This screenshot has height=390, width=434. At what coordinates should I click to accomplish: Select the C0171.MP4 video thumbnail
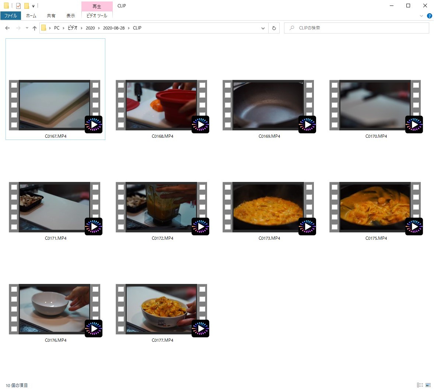click(x=55, y=207)
